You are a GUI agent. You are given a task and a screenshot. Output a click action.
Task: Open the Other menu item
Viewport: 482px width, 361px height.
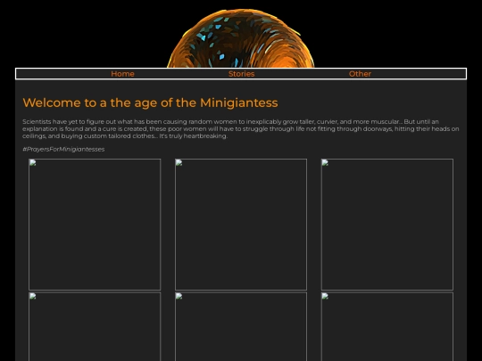[360, 74]
